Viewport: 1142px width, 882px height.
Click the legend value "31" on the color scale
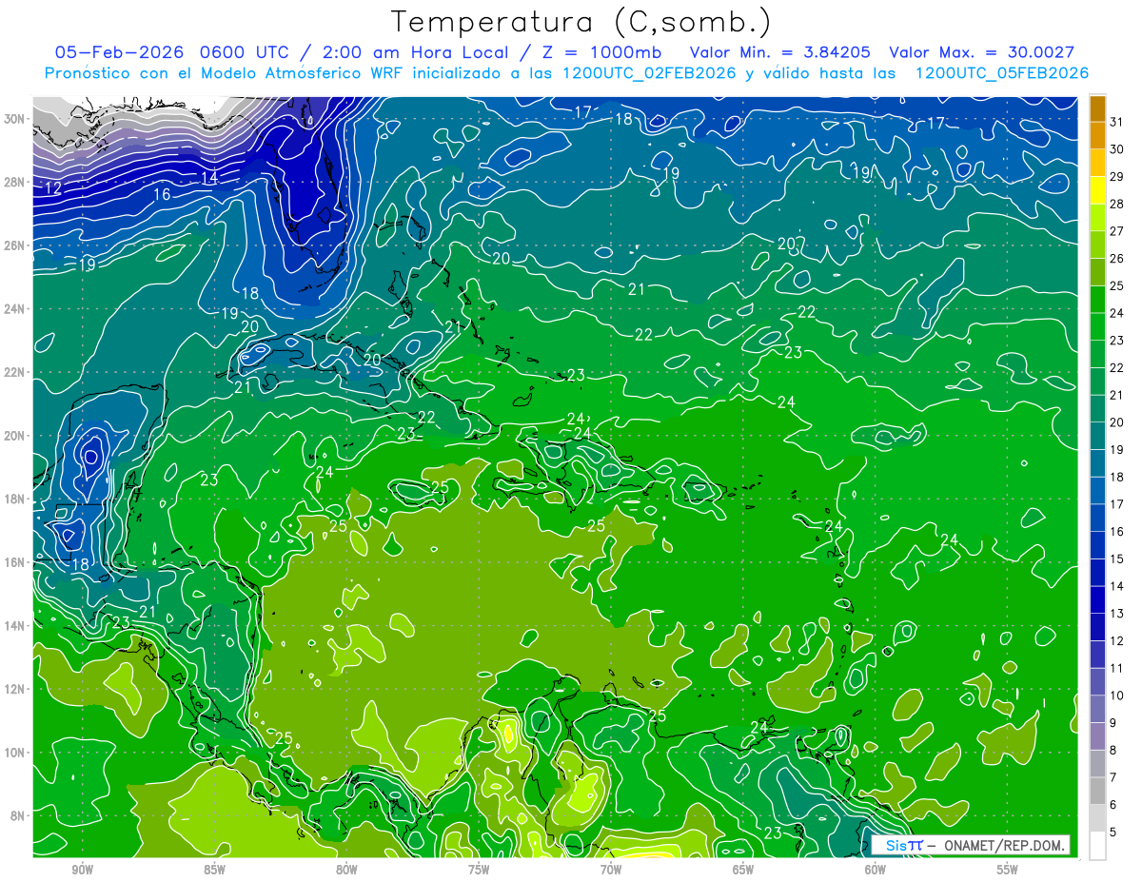(1117, 122)
